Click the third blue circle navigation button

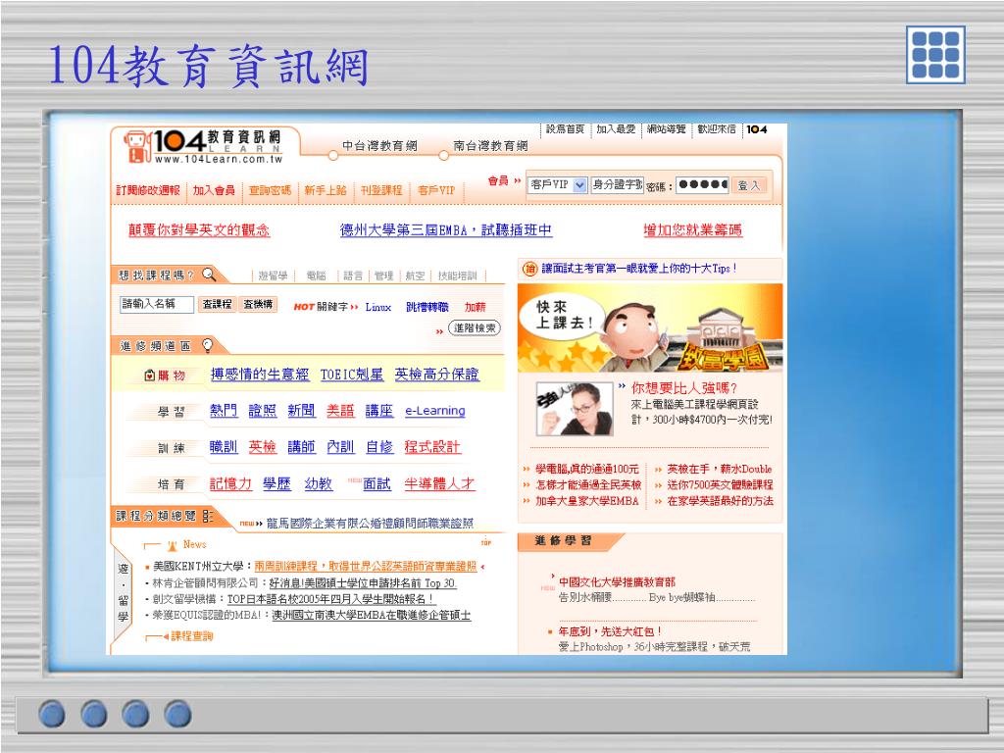pyautogui.click(x=135, y=714)
